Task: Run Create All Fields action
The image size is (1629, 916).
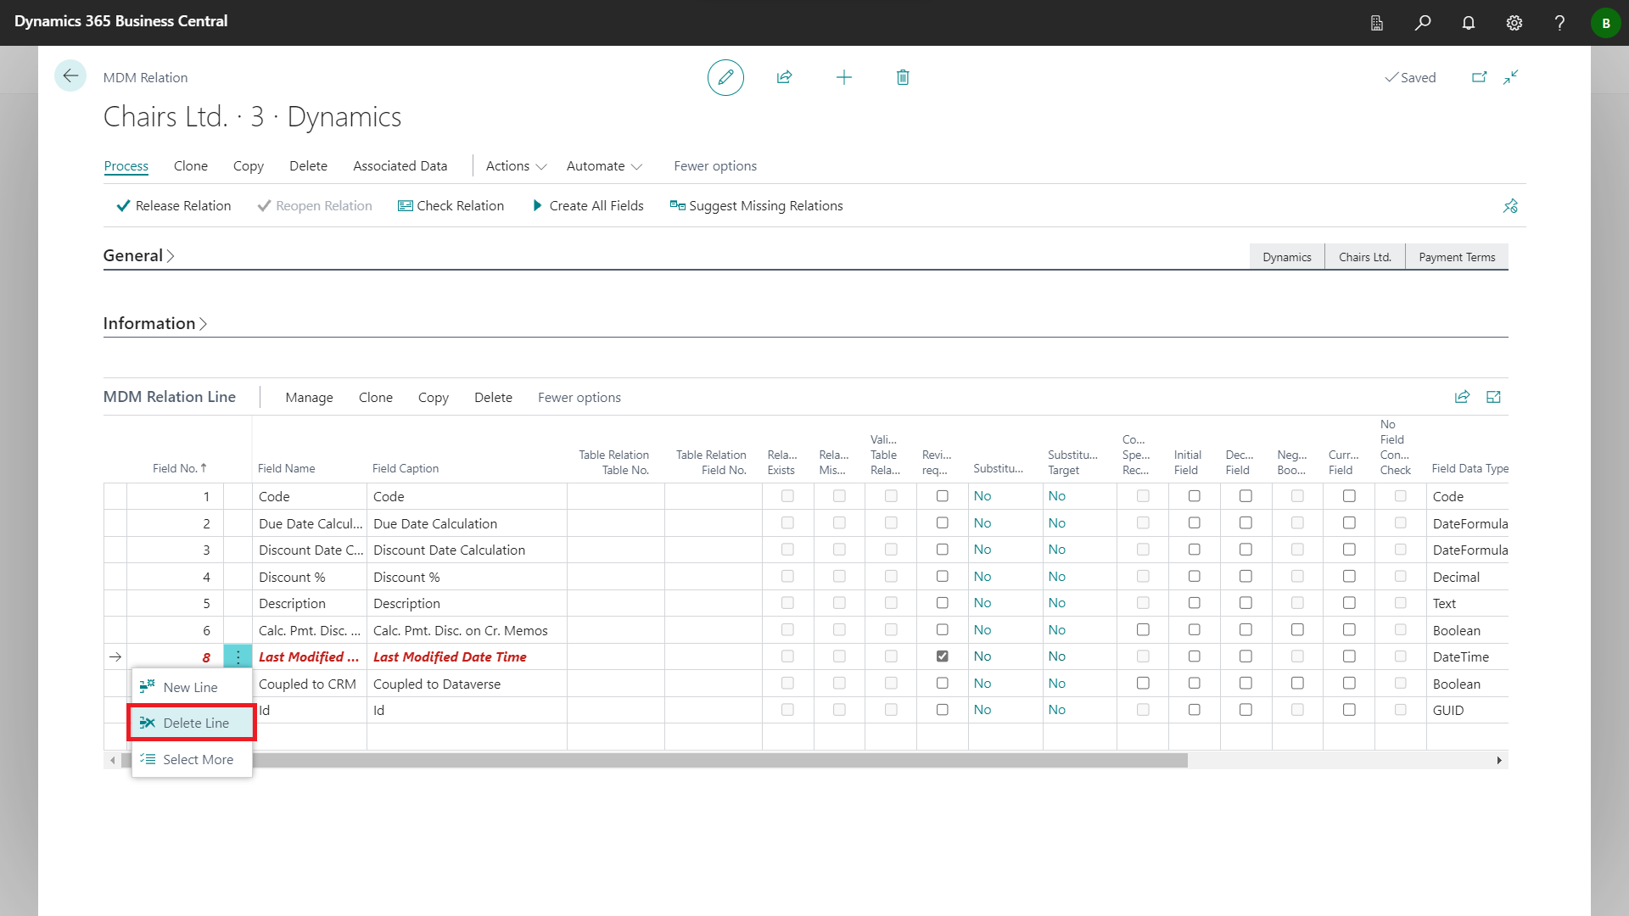Action: pyautogui.click(x=587, y=206)
